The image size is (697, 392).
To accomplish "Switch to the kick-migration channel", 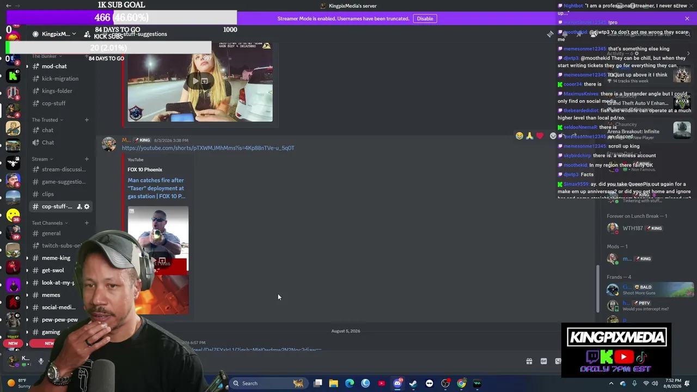I will pyautogui.click(x=60, y=78).
